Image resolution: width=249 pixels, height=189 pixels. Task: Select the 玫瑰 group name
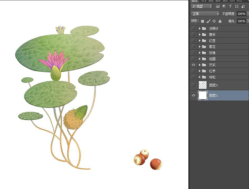[x=212, y=53]
